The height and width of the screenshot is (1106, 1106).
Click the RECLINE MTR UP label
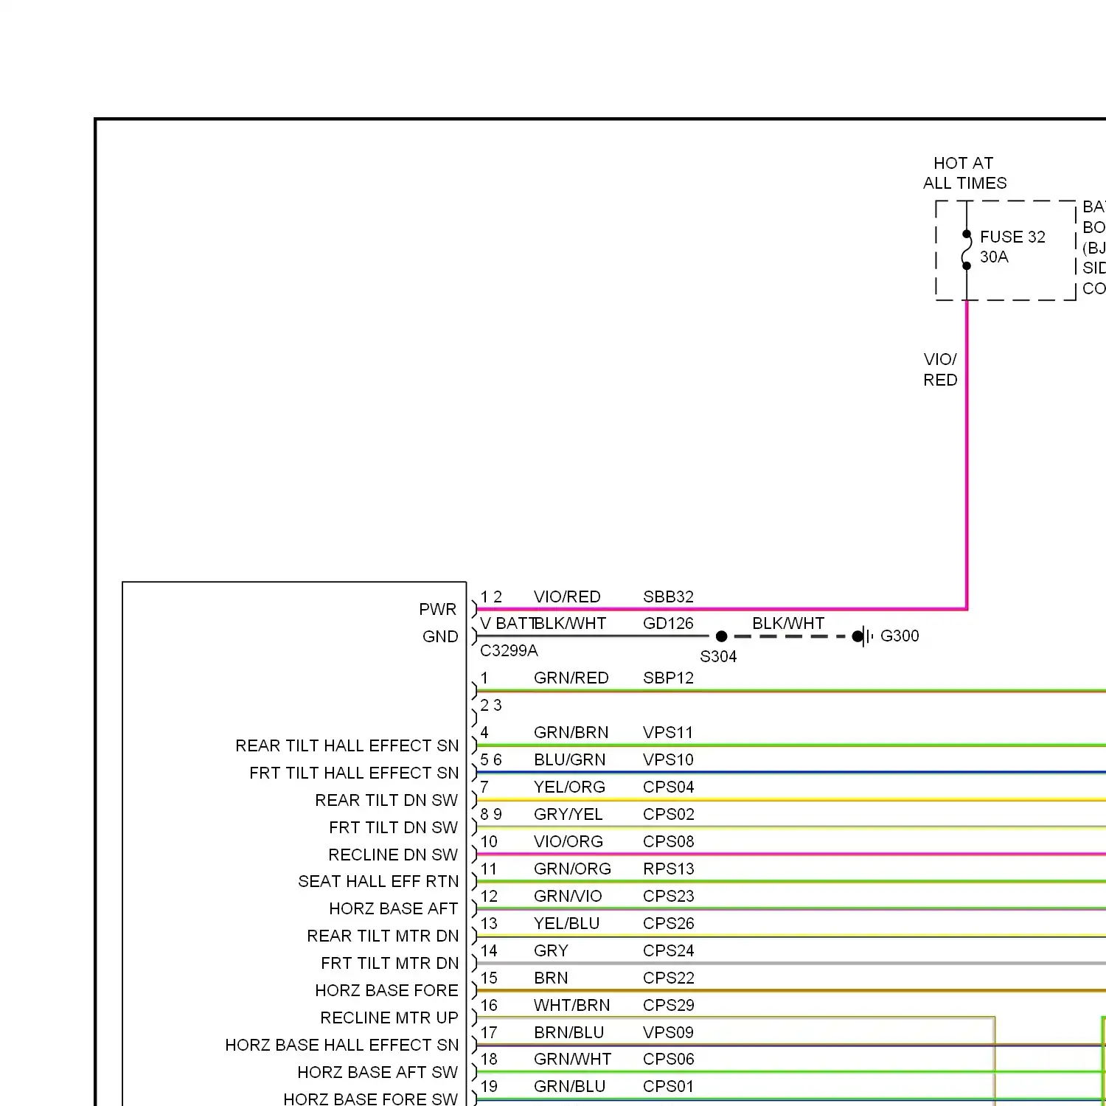pyautogui.click(x=389, y=1018)
